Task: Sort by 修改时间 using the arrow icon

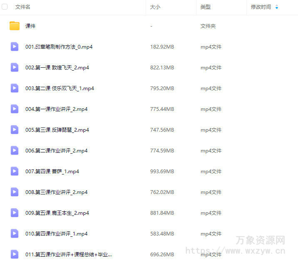Action: click(x=277, y=7)
